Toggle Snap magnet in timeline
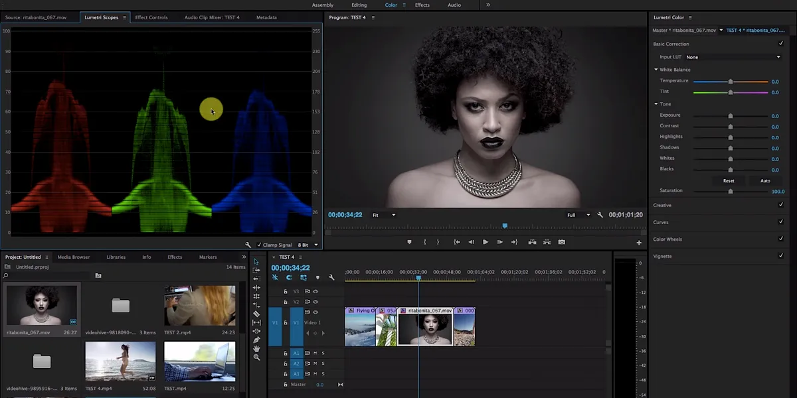This screenshot has height=398, width=797. 289,277
